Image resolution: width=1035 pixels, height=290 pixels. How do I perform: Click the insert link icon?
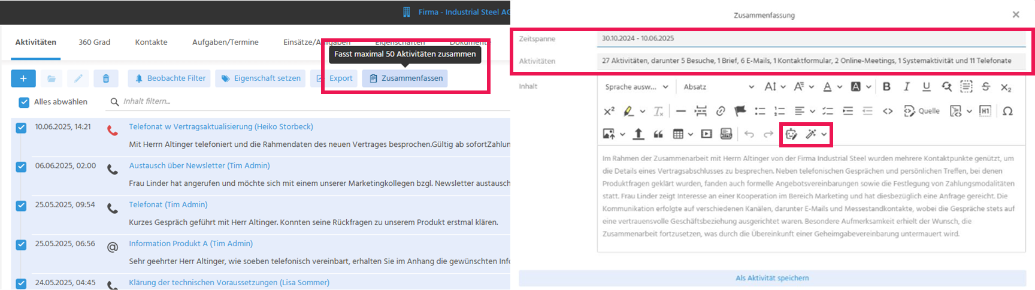point(721,111)
